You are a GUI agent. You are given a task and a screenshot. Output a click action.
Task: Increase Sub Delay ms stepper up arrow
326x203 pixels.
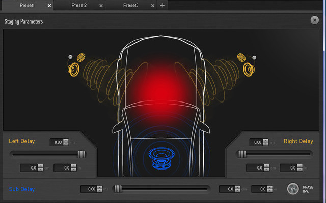click(100, 187)
